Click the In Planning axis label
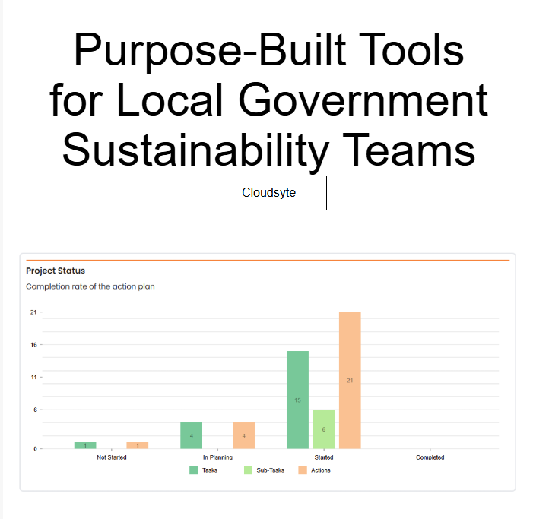 (x=217, y=457)
